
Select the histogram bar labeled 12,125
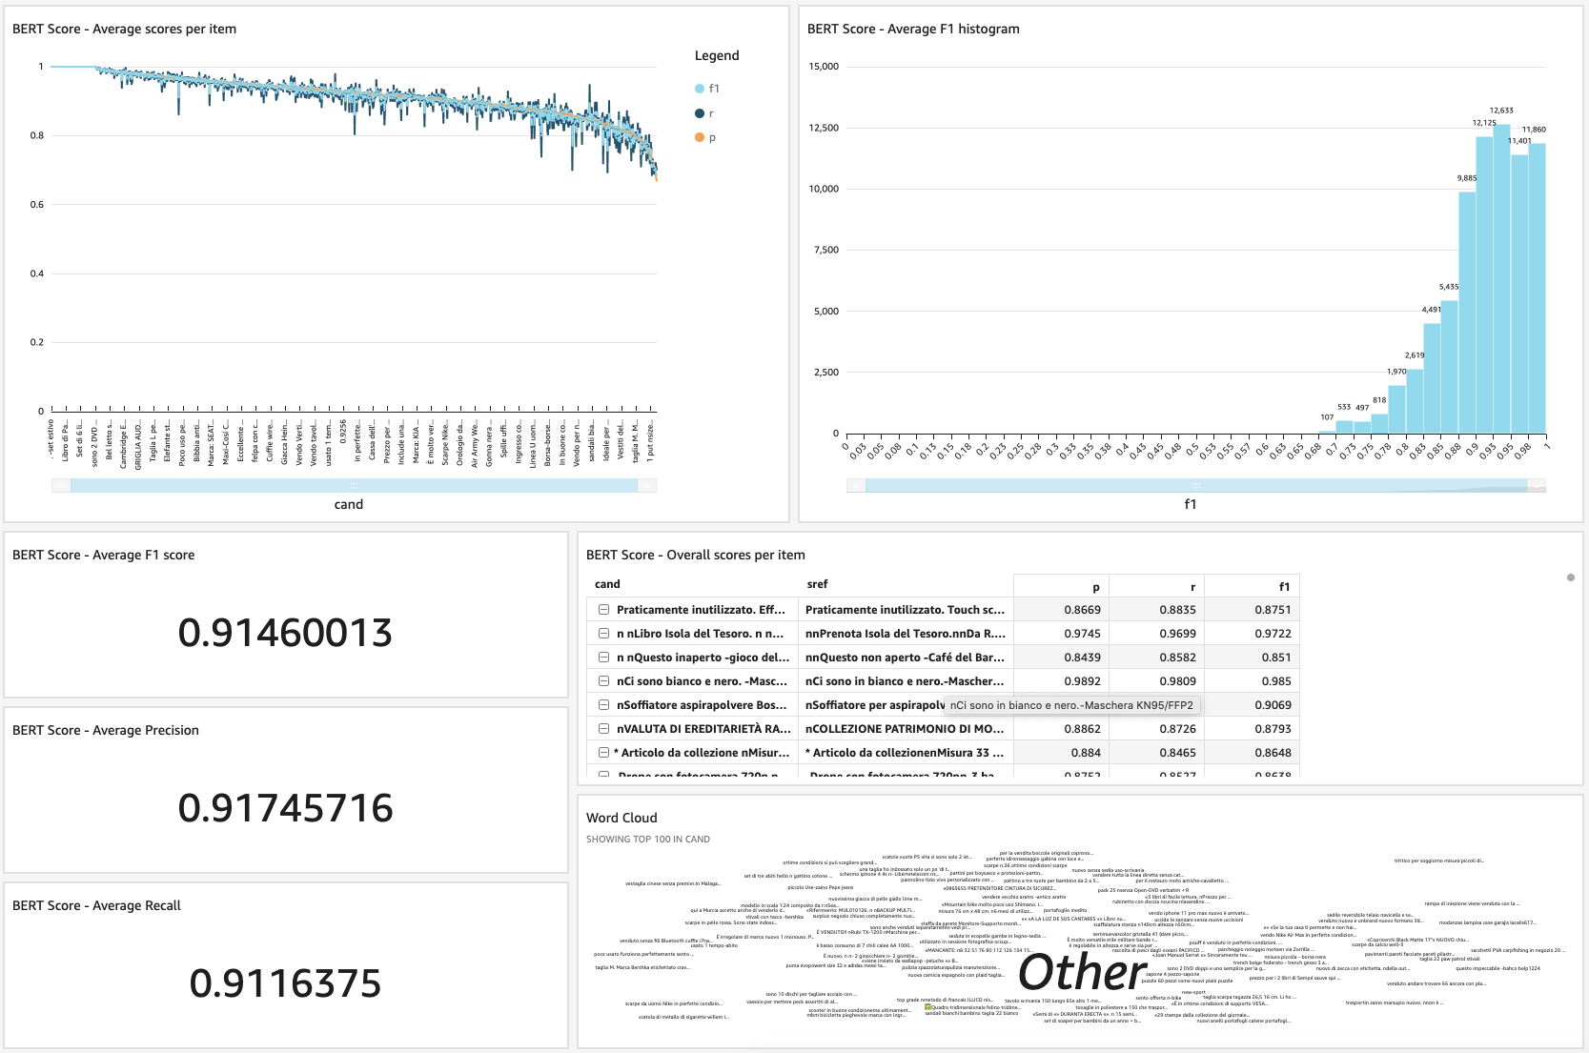coord(1484,286)
